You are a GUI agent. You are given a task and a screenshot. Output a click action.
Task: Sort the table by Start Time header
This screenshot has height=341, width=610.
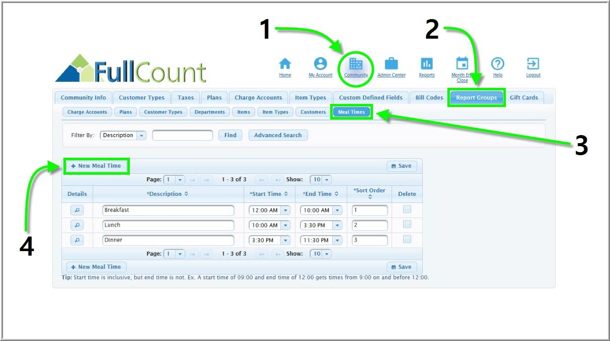(x=269, y=194)
